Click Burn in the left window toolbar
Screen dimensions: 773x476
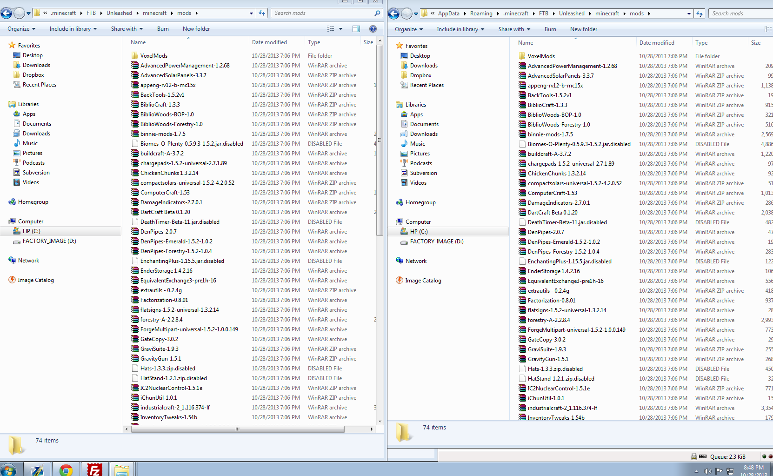(x=163, y=29)
